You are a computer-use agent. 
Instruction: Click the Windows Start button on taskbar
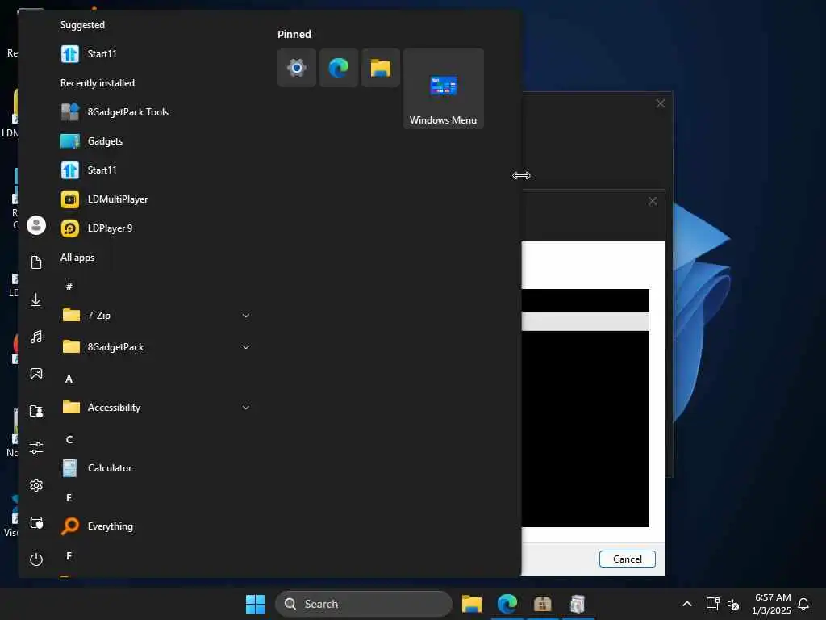click(256, 604)
